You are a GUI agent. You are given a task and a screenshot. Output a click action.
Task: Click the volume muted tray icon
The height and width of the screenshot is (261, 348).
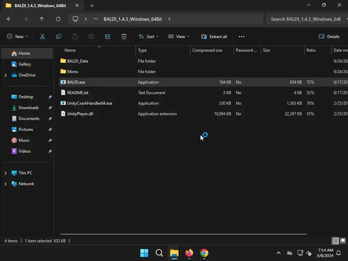[309, 253]
